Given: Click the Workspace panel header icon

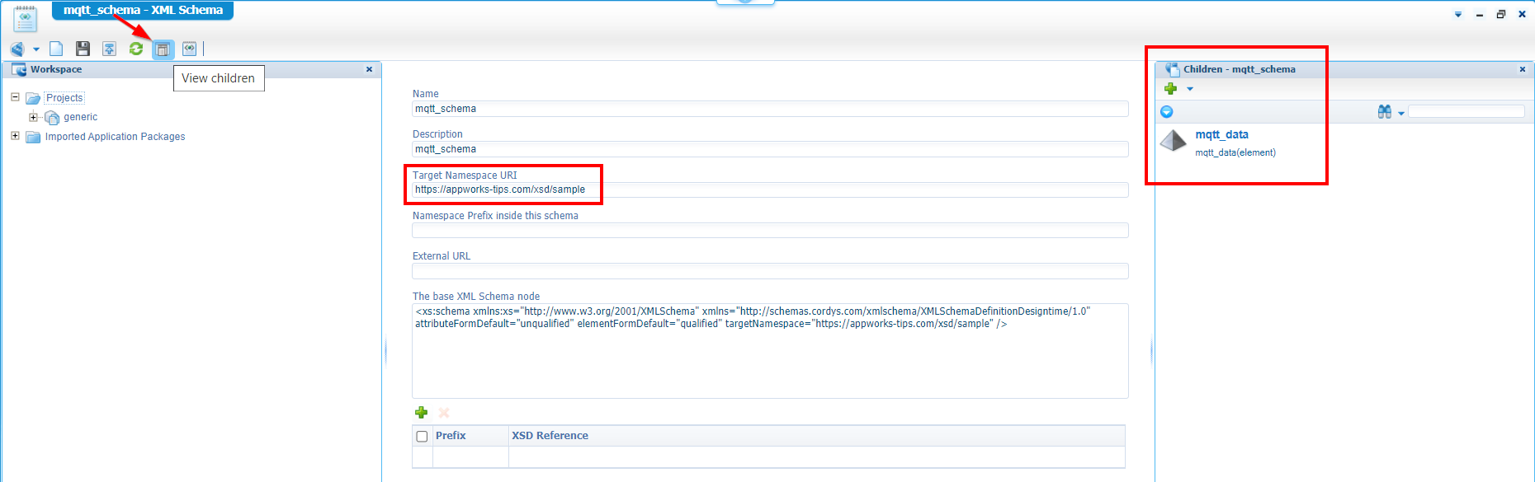Looking at the screenshot, I should (19, 69).
